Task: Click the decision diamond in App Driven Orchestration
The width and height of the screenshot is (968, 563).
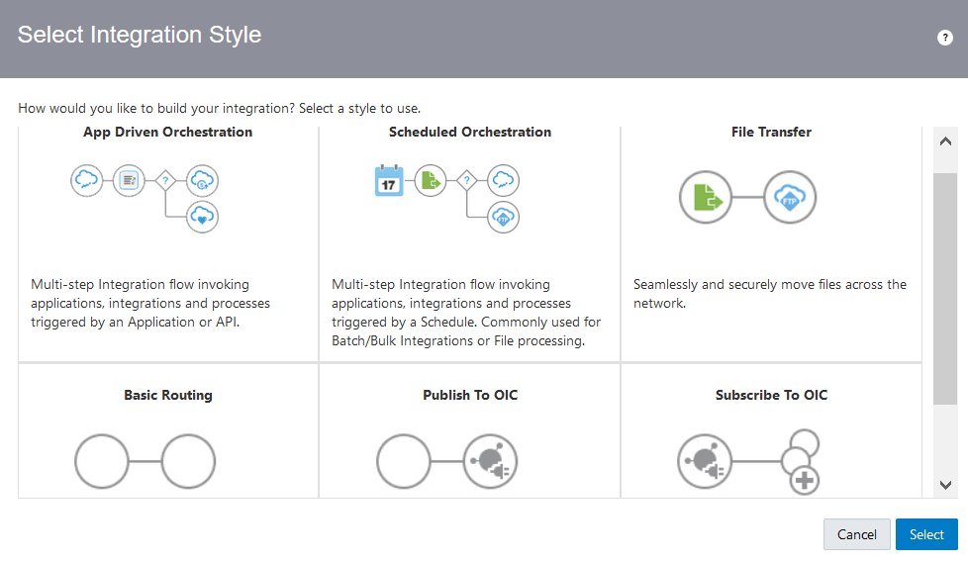Action: pos(165,180)
